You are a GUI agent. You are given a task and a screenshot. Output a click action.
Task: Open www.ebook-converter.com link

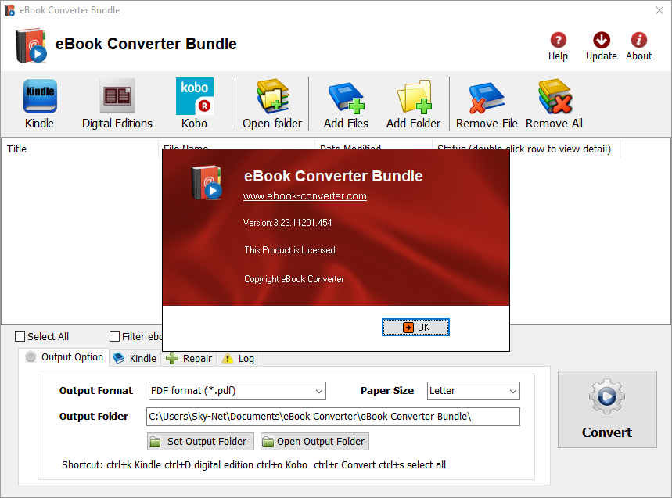tap(305, 196)
